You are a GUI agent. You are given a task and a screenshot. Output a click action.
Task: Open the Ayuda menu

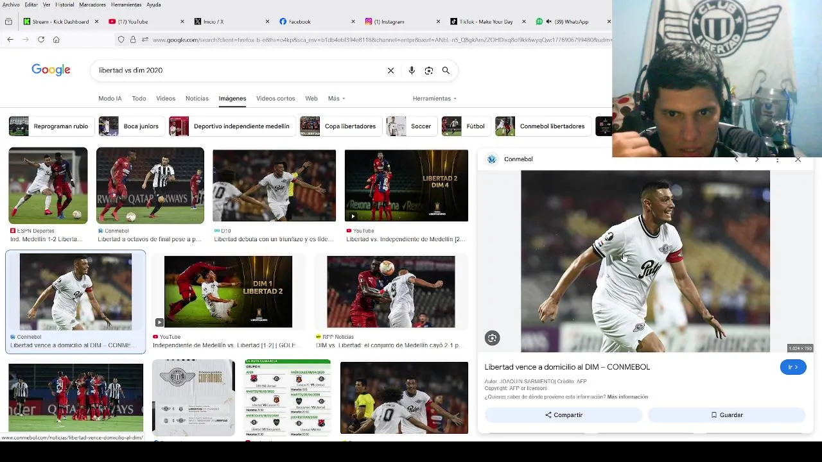(x=153, y=4)
